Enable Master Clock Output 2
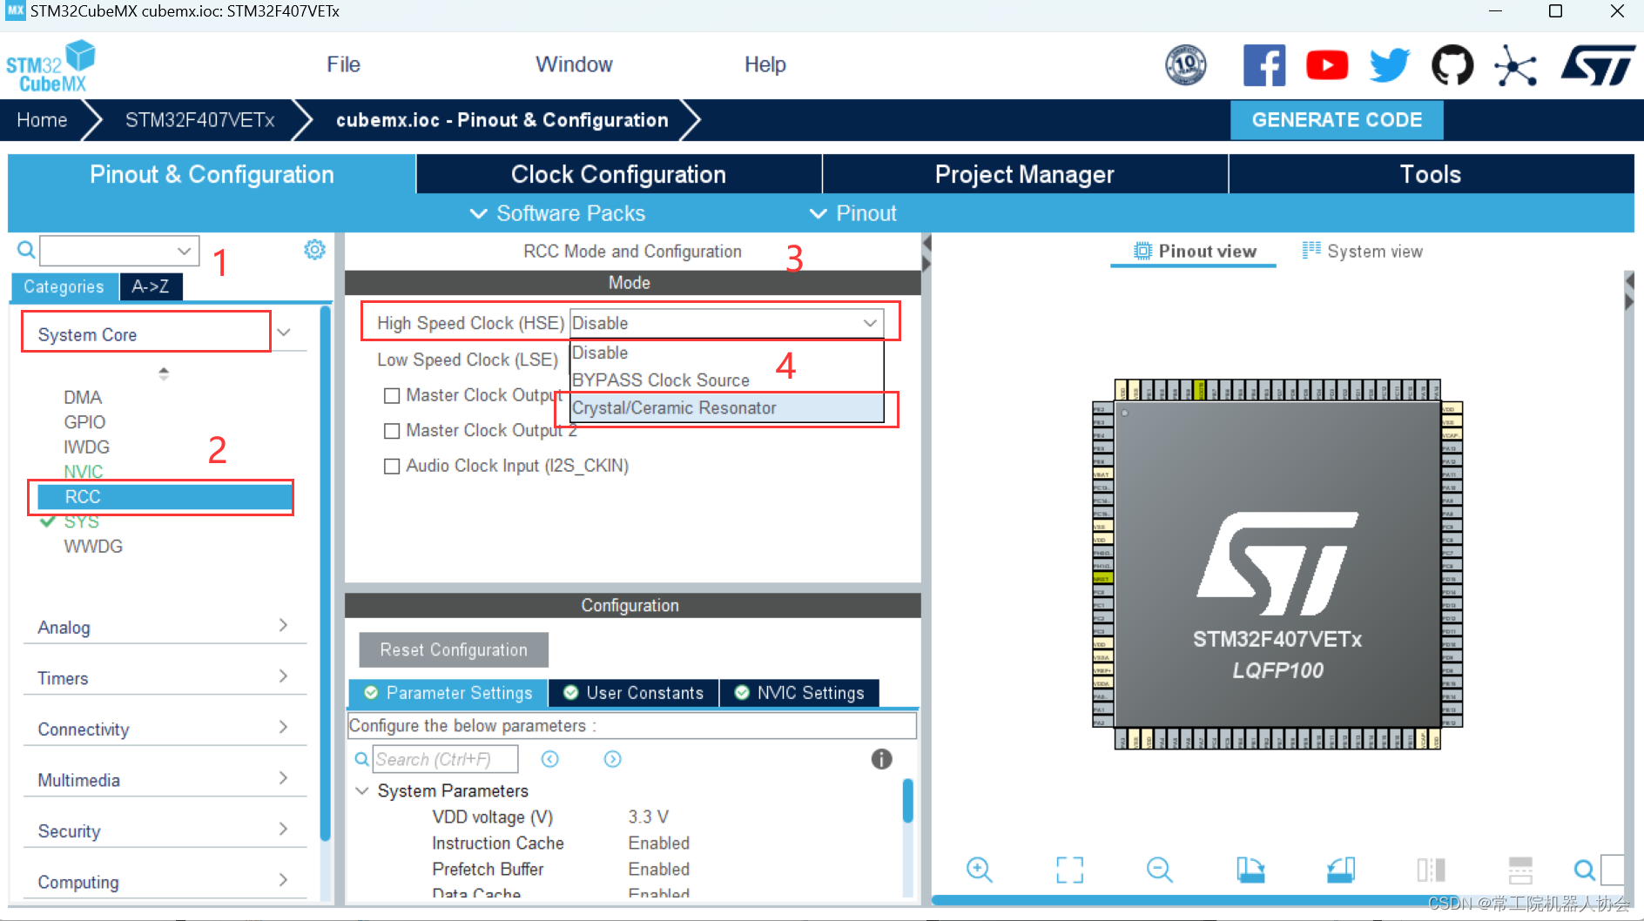The image size is (1644, 921). point(392,430)
